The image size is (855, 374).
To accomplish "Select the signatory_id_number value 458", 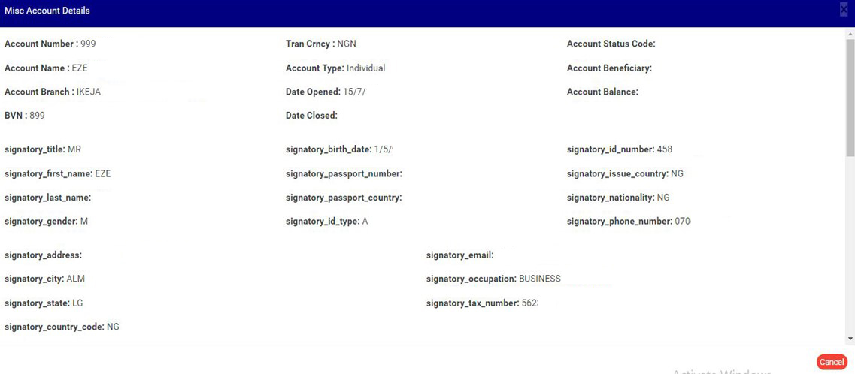I will click(x=664, y=149).
